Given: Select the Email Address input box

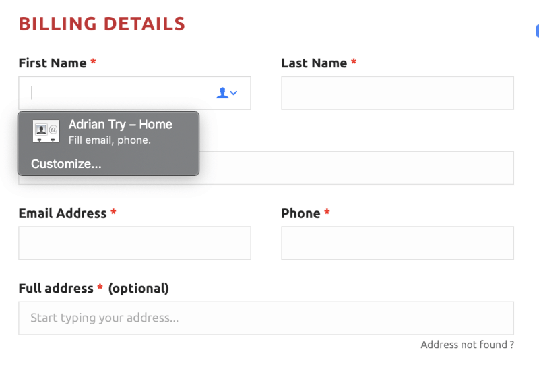Looking at the screenshot, I should [134, 243].
